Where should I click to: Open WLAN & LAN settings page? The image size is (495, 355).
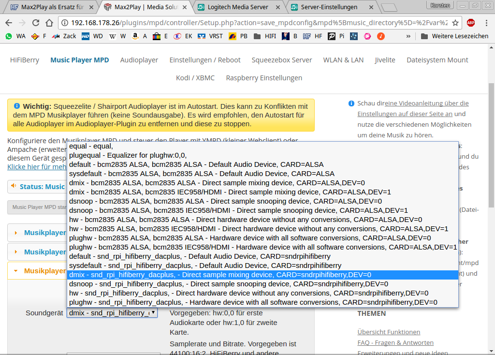click(x=344, y=60)
